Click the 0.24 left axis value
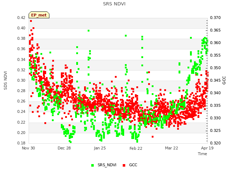The image size is (229, 172). tap(21, 111)
